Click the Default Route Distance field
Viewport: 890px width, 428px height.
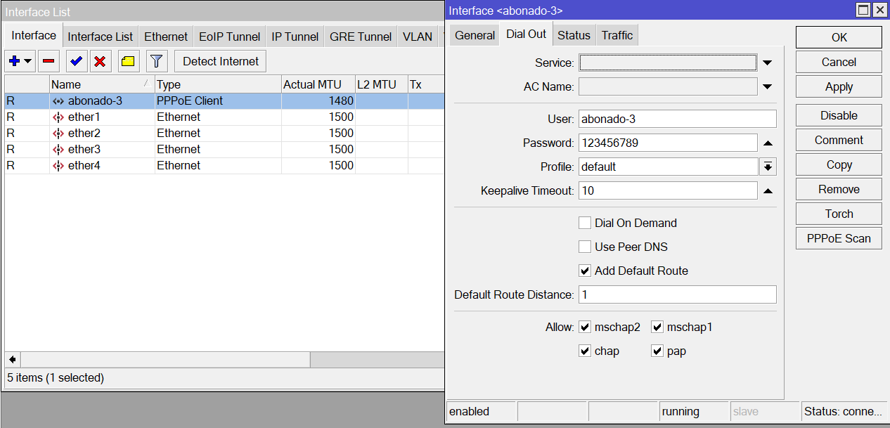(678, 294)
